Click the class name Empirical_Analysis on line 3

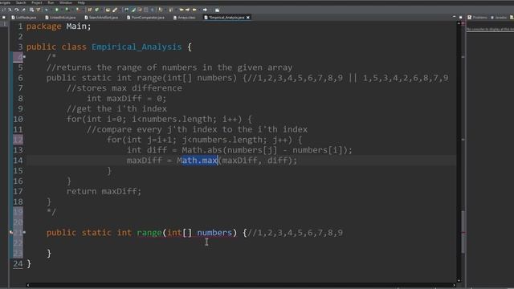[137, 47]
